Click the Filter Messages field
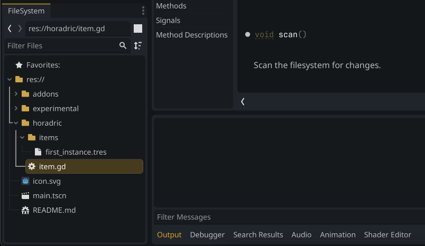 click(x=289, y=217)
